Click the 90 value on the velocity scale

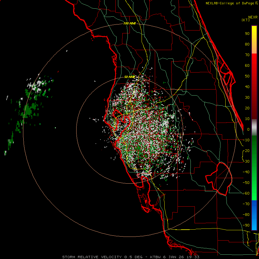click(x=247, y=34)
